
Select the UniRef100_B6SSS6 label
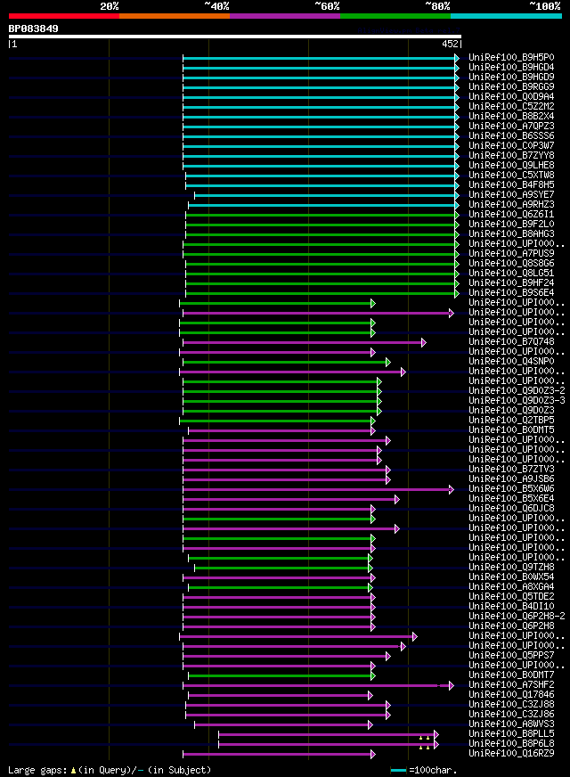[511, 135]
